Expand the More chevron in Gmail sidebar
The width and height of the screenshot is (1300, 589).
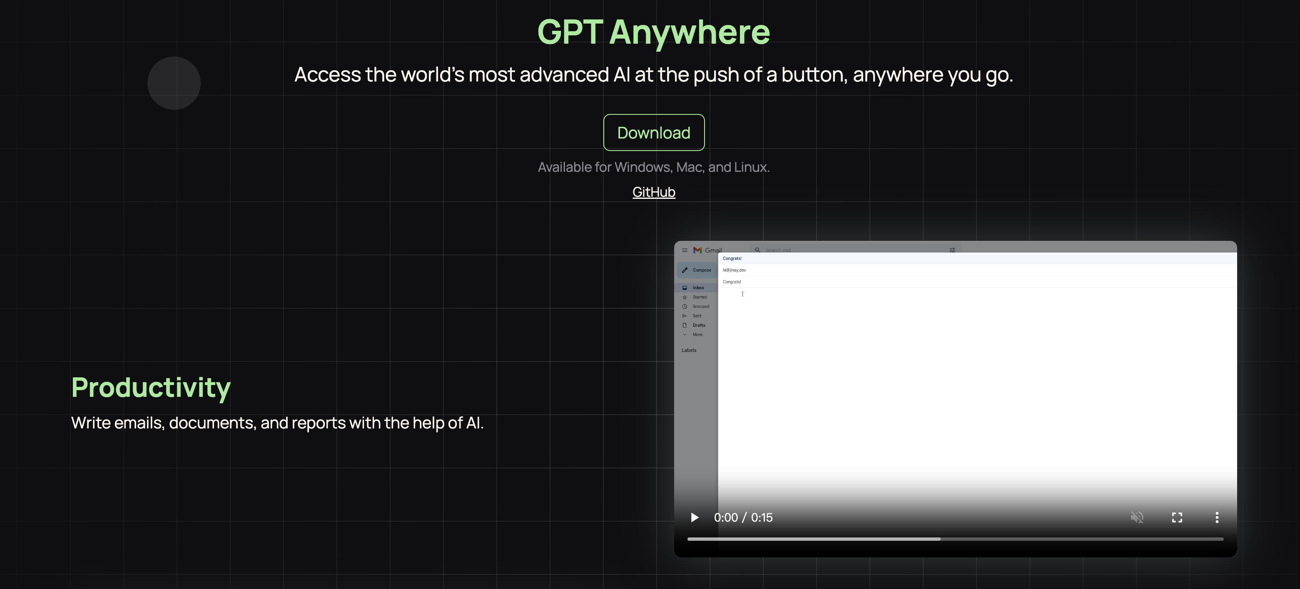pos(685,335)
